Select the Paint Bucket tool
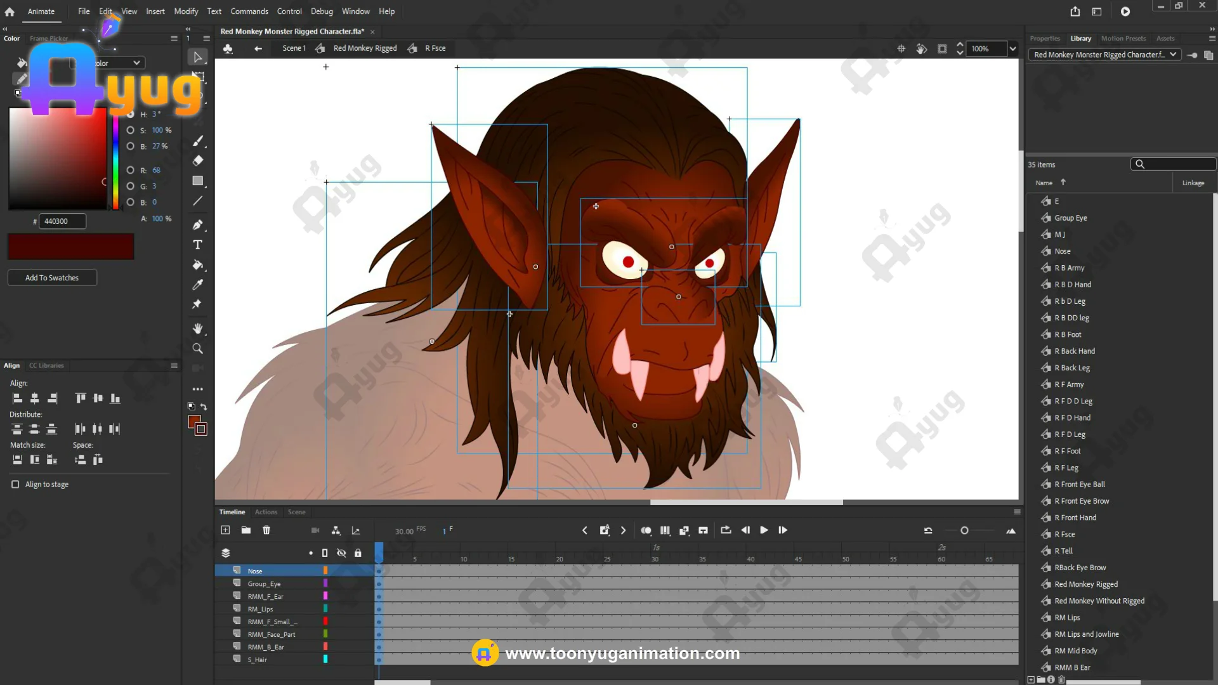 [x=197, y=265]
